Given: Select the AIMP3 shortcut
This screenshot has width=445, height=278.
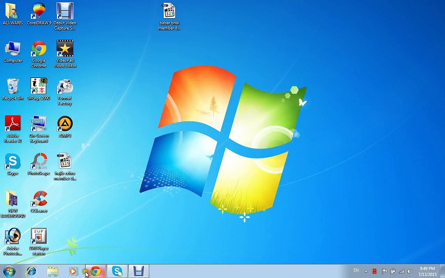Looking at the screenshot, I should tap(65, 127).
